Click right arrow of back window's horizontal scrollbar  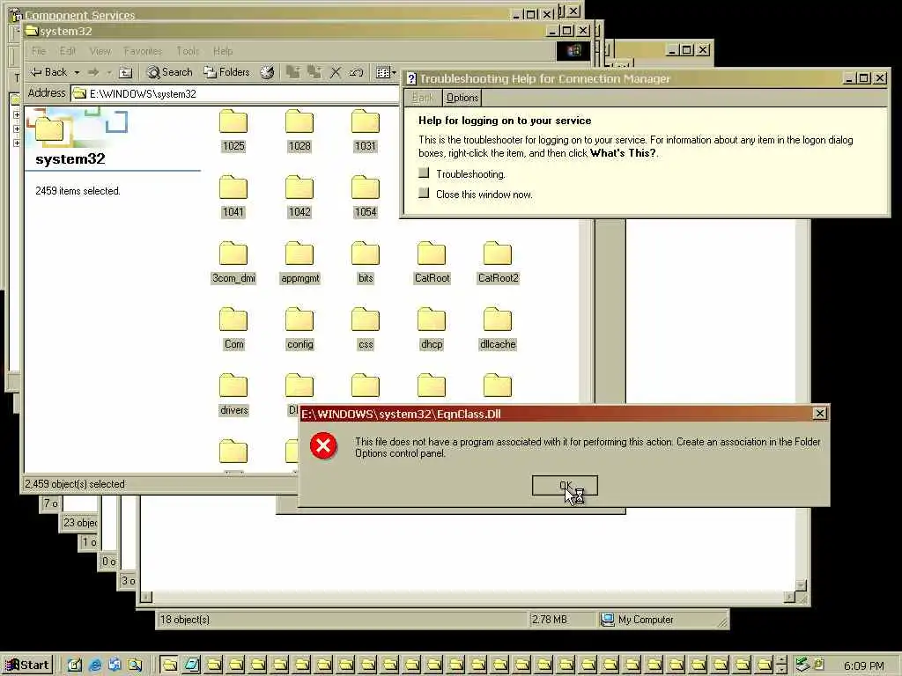[x=789, y=598]
